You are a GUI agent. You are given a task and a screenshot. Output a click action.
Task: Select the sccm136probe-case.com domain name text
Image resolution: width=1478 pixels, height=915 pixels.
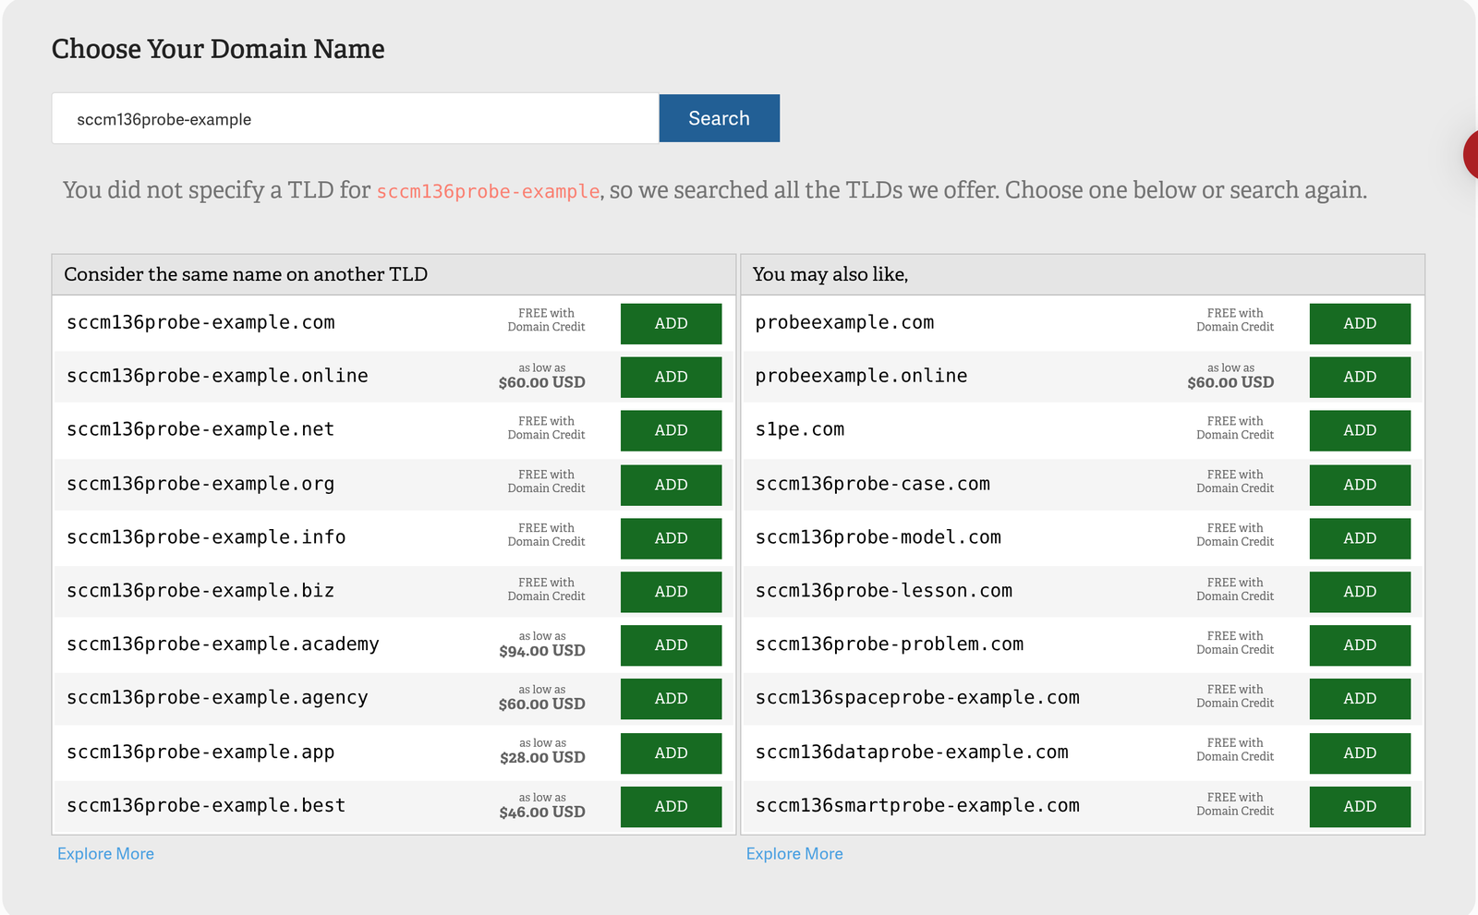tap(873, 485)
